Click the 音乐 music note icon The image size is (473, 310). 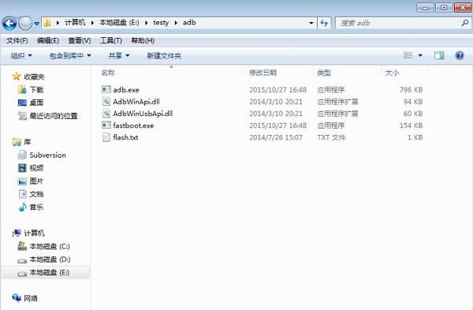[x=22, y=207]
